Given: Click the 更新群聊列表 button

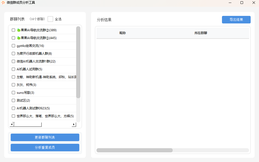Looking at the screenshot, I should point(45,138).
